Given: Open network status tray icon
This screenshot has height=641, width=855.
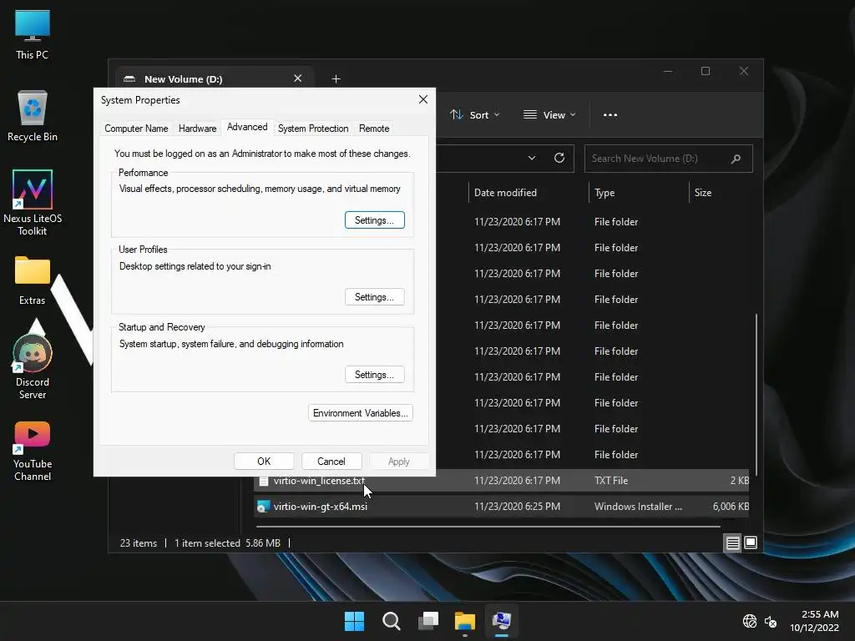Looking at the screenshot, I should [750, 621].
